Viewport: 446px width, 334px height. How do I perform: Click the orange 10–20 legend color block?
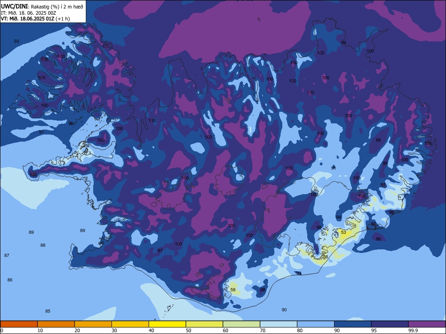click(x=56, y=324)
